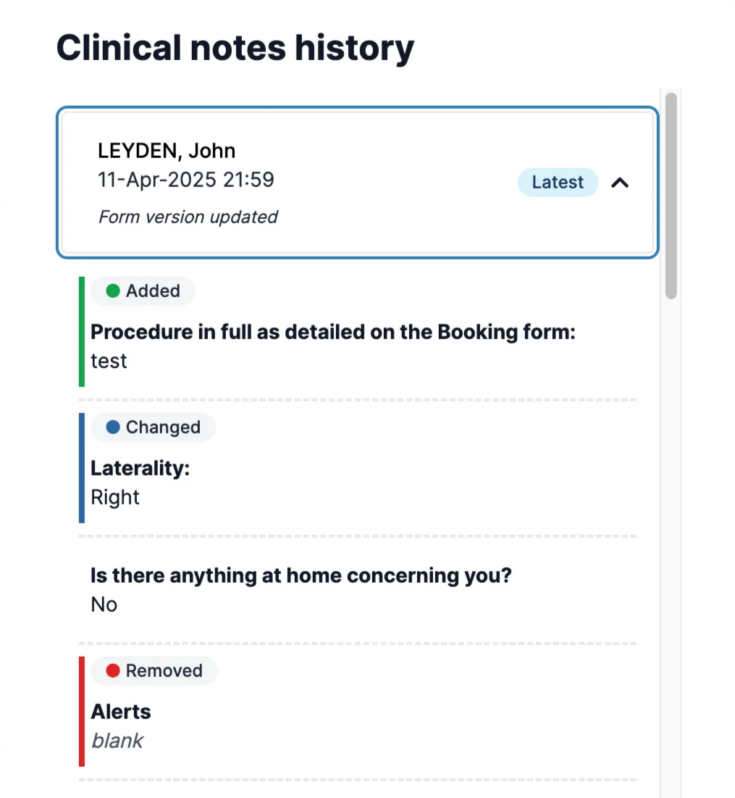Click the Procedure in full question label
Image resolution: width=735 pixels, height=798 pixels.
click(333, 332)
